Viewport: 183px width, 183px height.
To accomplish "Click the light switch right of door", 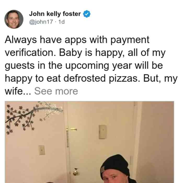I will click(102, 132).
